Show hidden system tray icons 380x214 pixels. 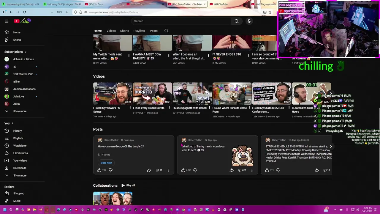(x=335, y=210)
